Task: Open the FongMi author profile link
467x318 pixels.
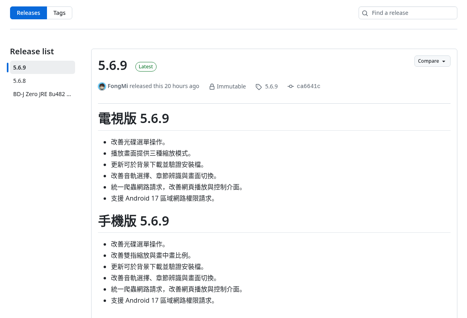Action: click(118, 86)
